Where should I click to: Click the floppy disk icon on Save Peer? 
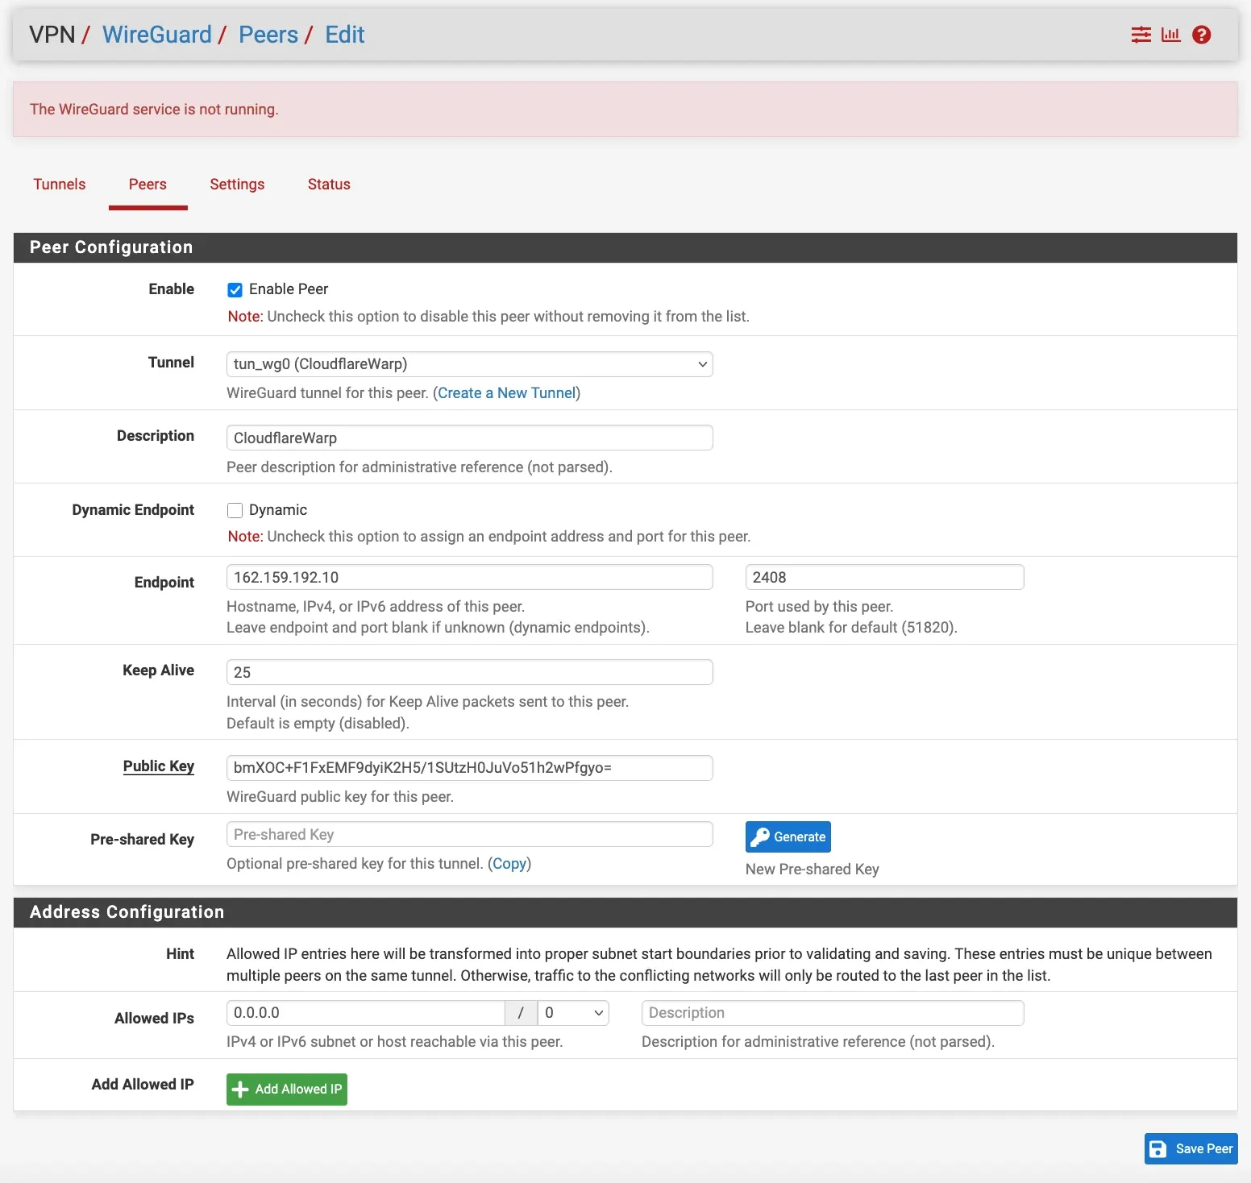click(x=1157, y=1149)
